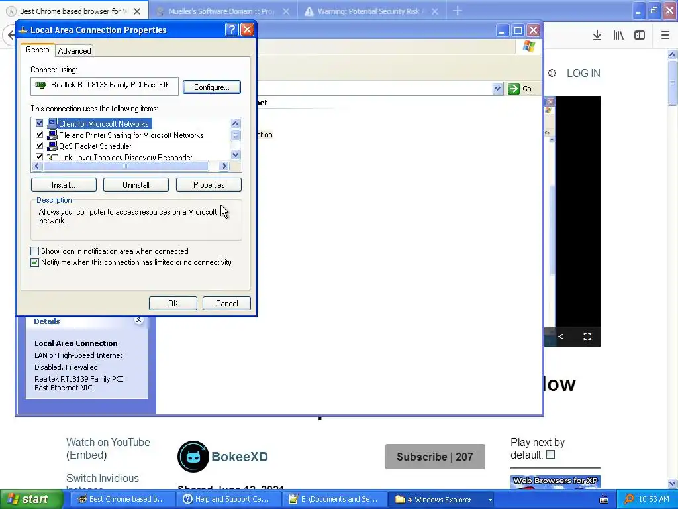
Task: Expand 4 Windows Explorer taskbar group
Action: tap(441, 500)
